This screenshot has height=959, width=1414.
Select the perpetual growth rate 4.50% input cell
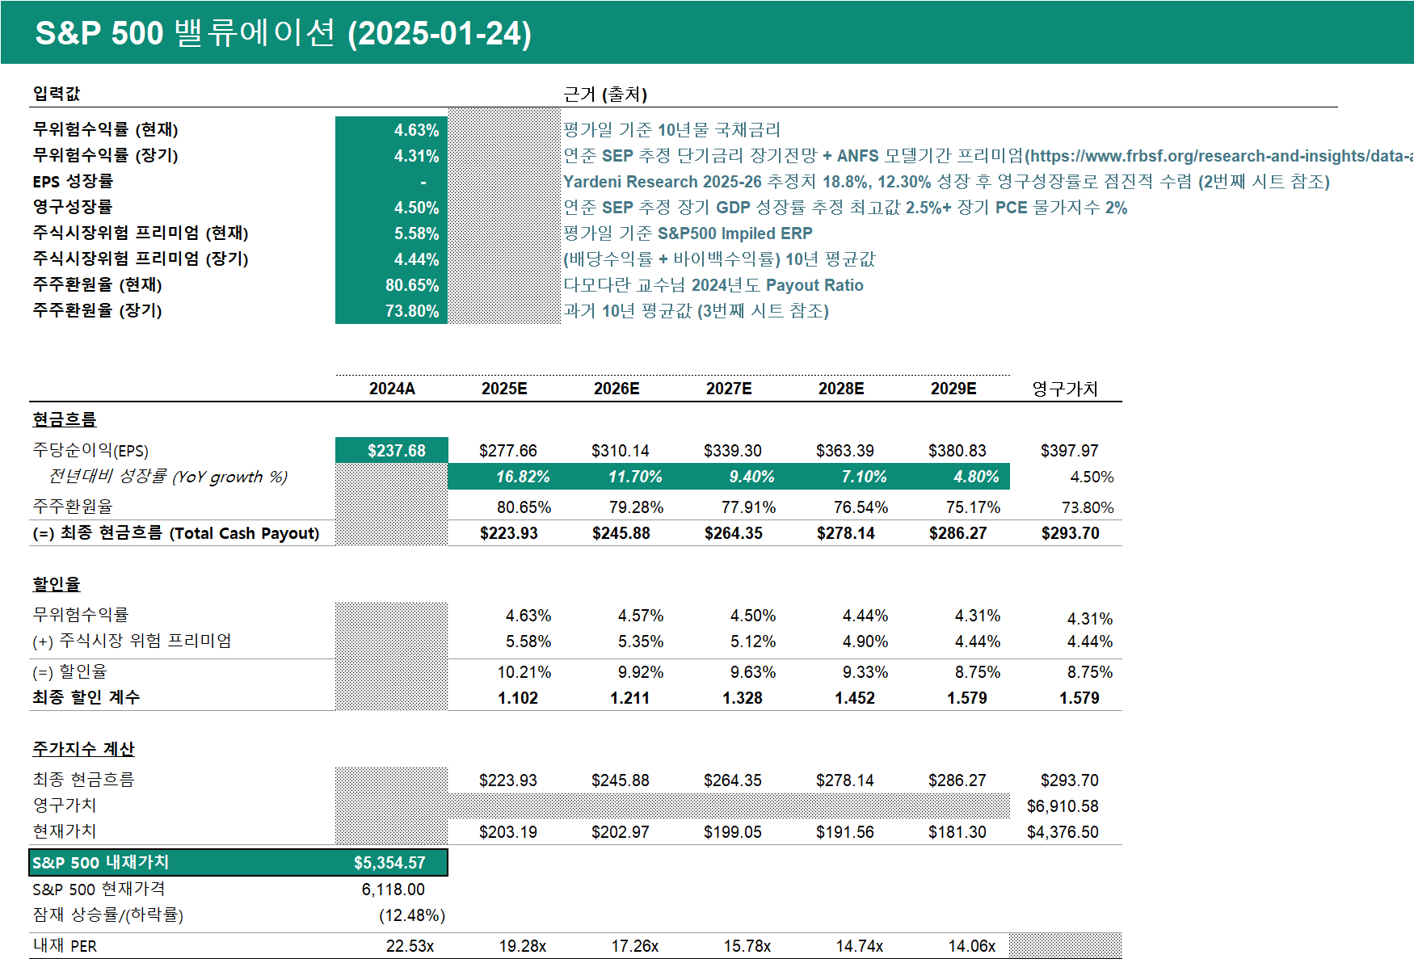tap(392, 208)
